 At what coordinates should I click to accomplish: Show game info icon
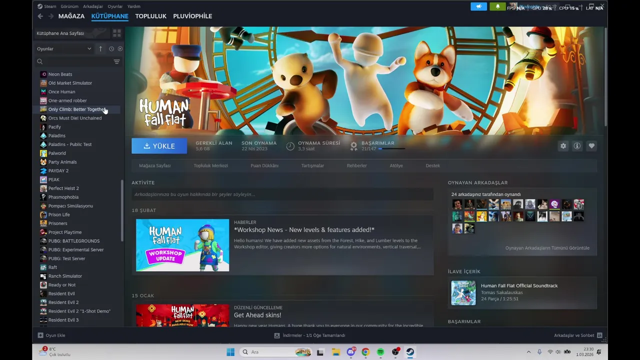pyautogui.click(x=577, y=146)
